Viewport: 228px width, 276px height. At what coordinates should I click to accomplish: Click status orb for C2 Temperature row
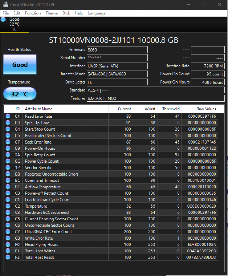(x=8, y=206)
